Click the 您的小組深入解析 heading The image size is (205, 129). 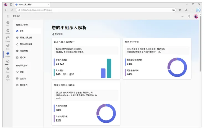pos(69,28)
